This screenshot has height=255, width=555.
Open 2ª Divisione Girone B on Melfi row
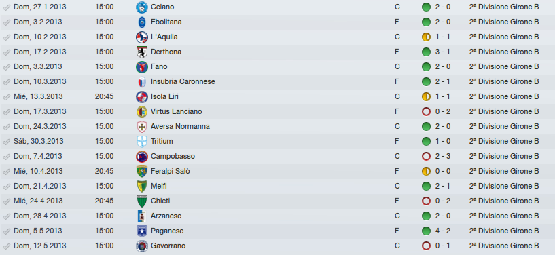pos(504,186)
